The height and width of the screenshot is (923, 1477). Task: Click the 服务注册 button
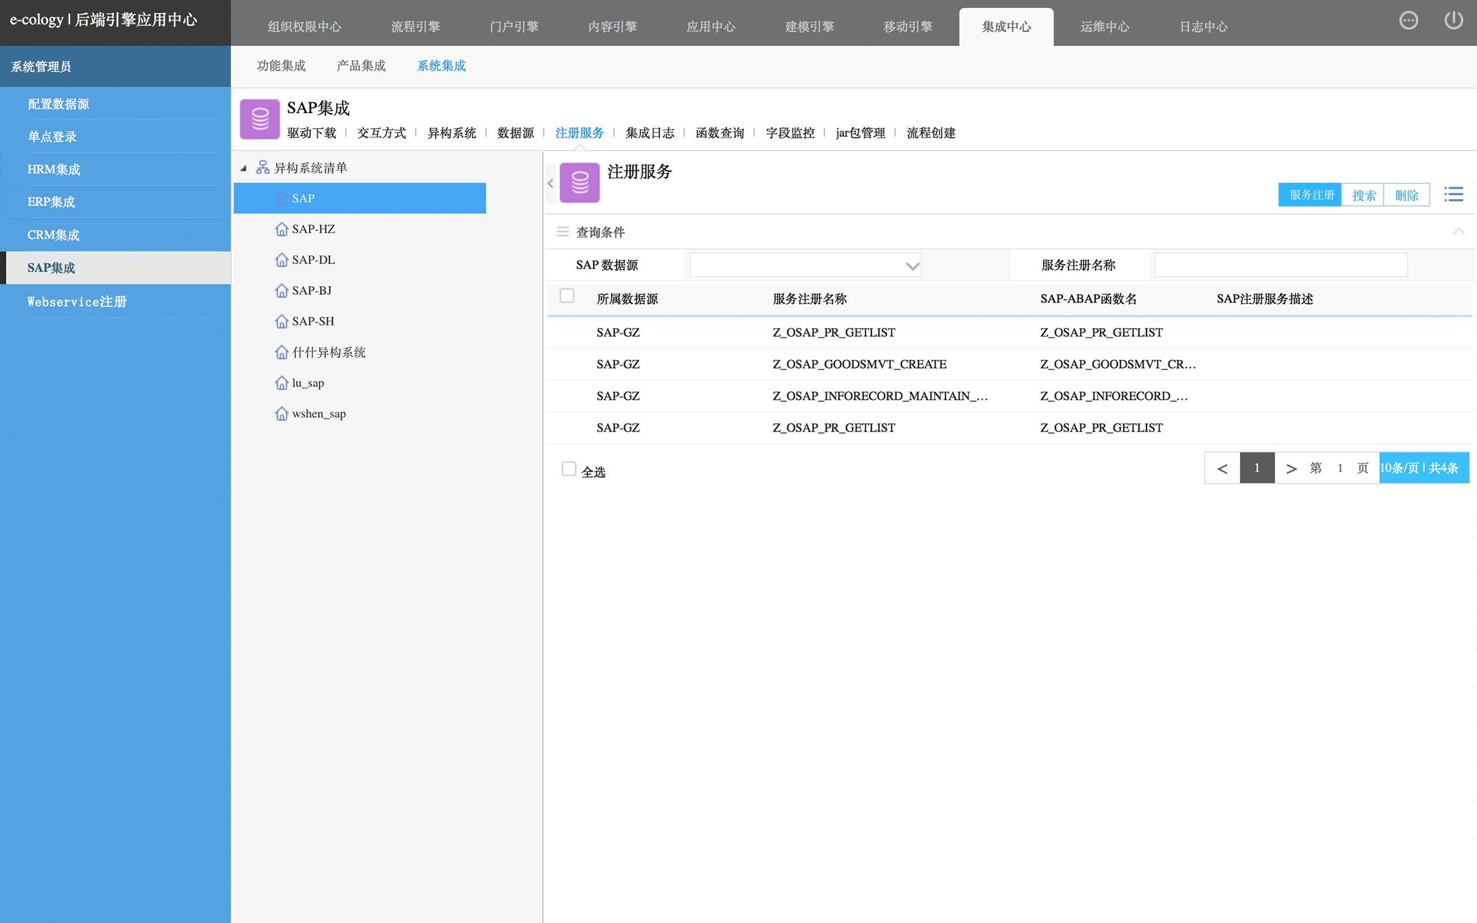[x=1310, y=195]
